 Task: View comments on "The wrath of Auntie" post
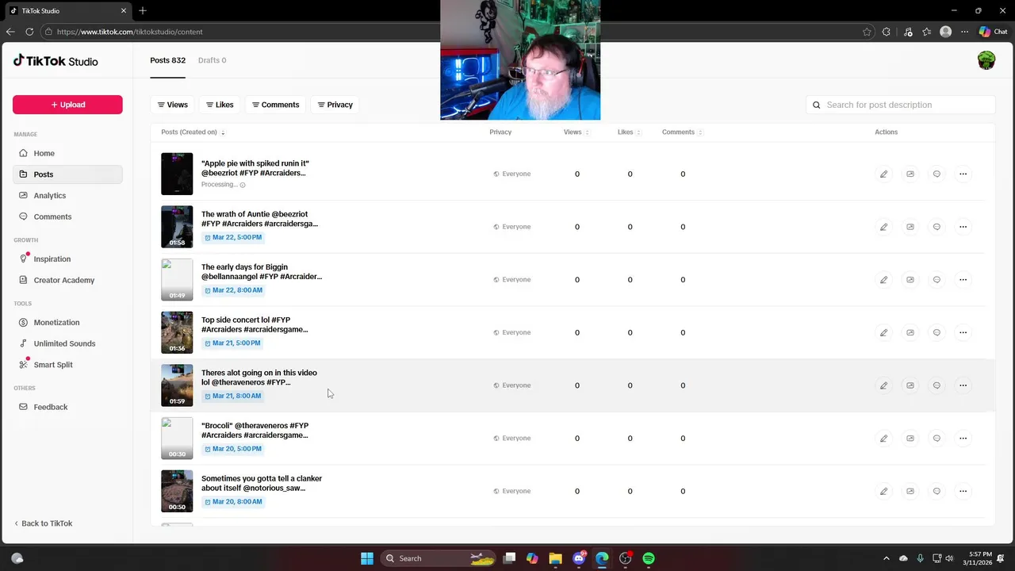[x=936, y=227]
